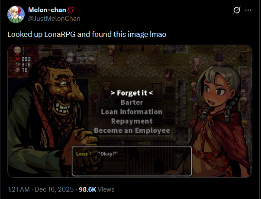Open Melon-chan's profile avatar
This screenshot has width=261, height=199.
coord(16,14)
